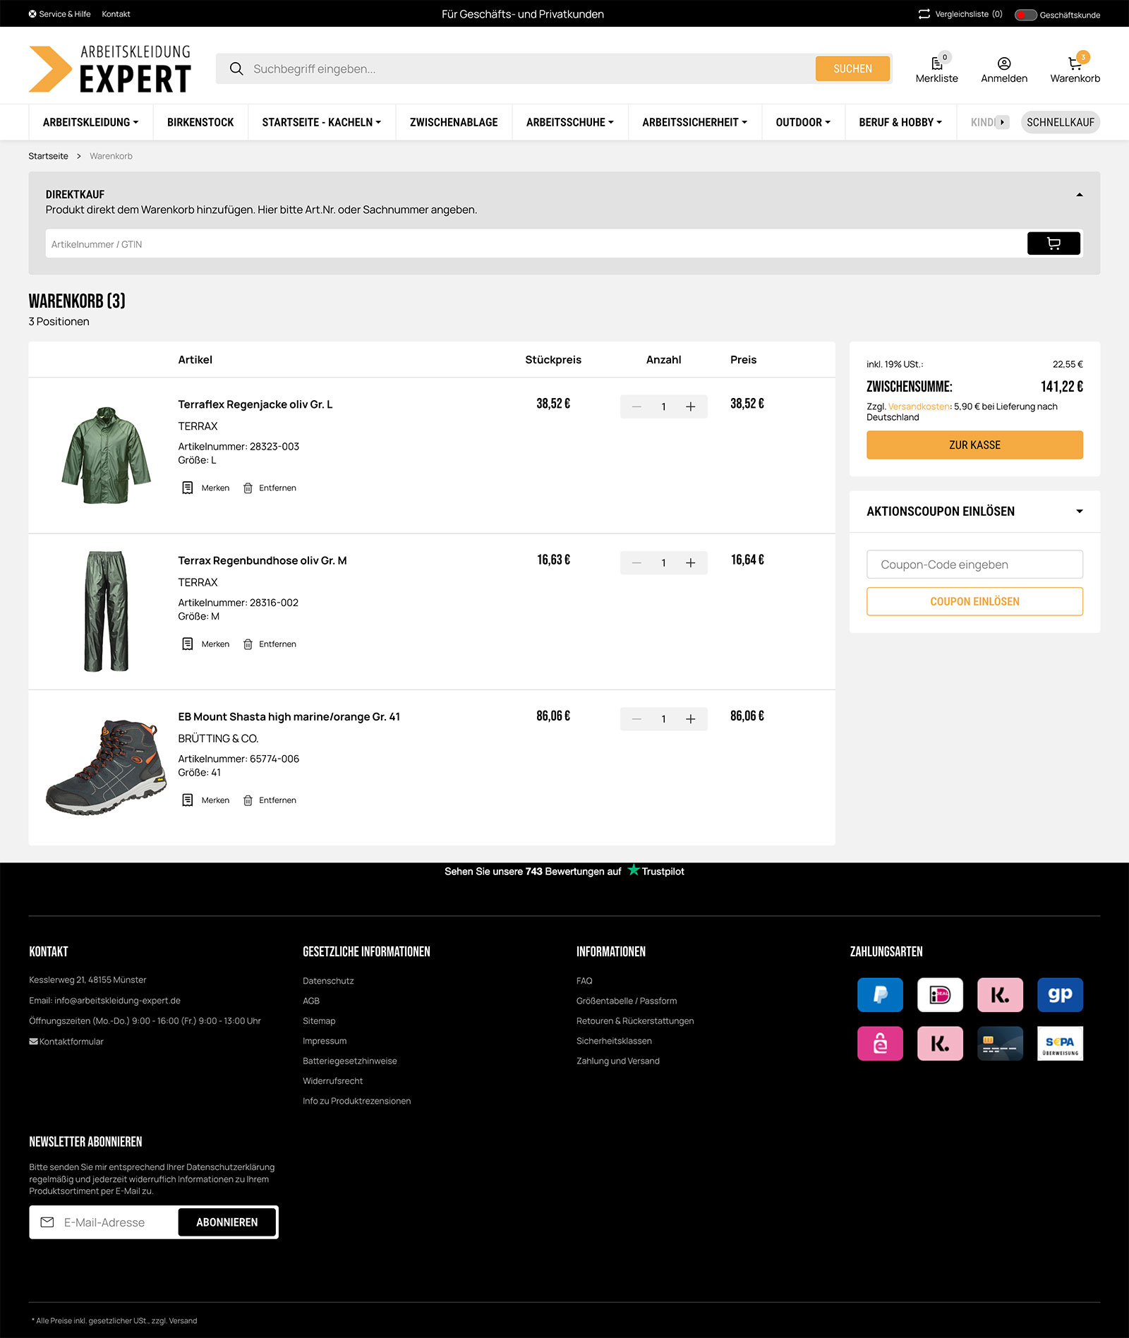Click trash icon for Terrax Regenbundhose

pos(248,644)
